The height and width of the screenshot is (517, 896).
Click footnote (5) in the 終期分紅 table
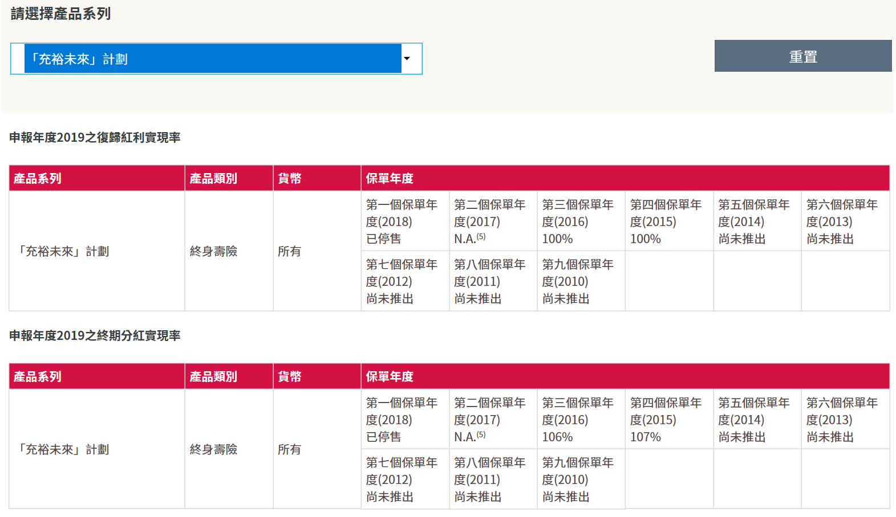coord(481,434)
